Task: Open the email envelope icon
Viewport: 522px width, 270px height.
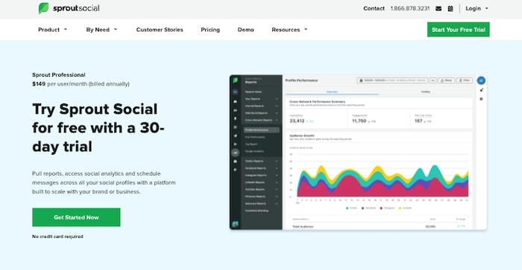Action: (438, 9)
